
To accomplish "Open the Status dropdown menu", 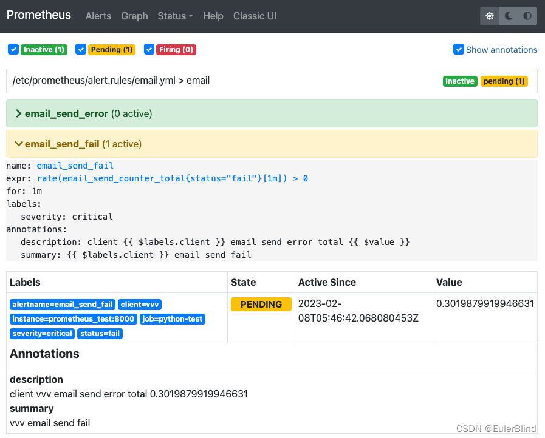I will 175,16.
